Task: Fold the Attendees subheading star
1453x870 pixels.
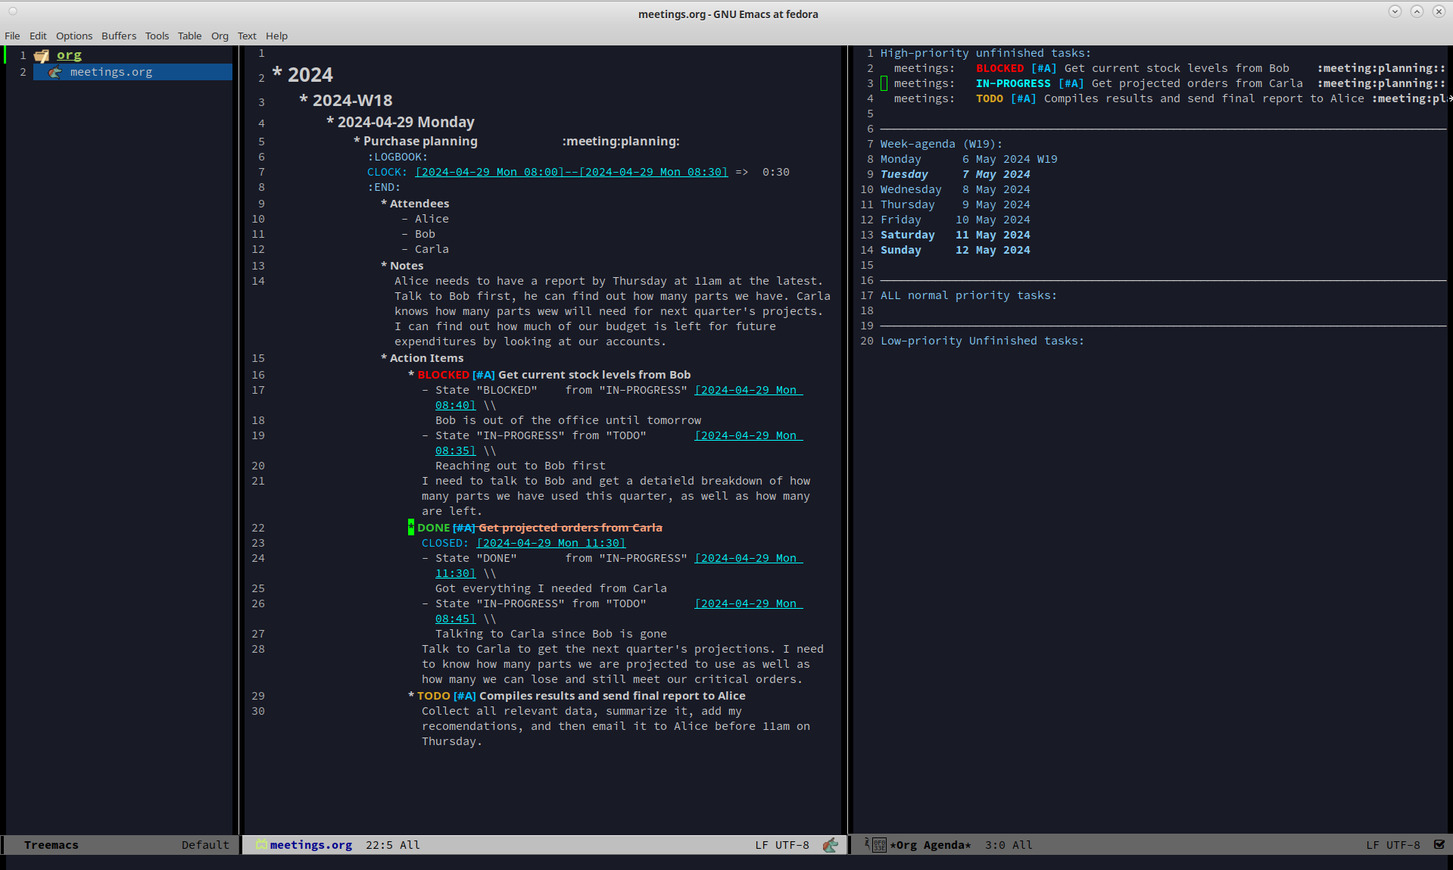Action: (384, 203)
